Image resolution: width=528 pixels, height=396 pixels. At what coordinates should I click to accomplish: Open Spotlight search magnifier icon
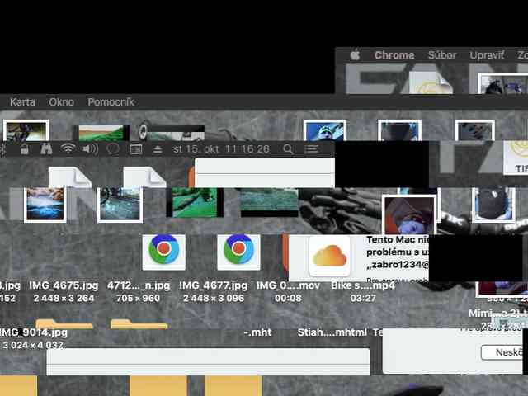[288, 149]
